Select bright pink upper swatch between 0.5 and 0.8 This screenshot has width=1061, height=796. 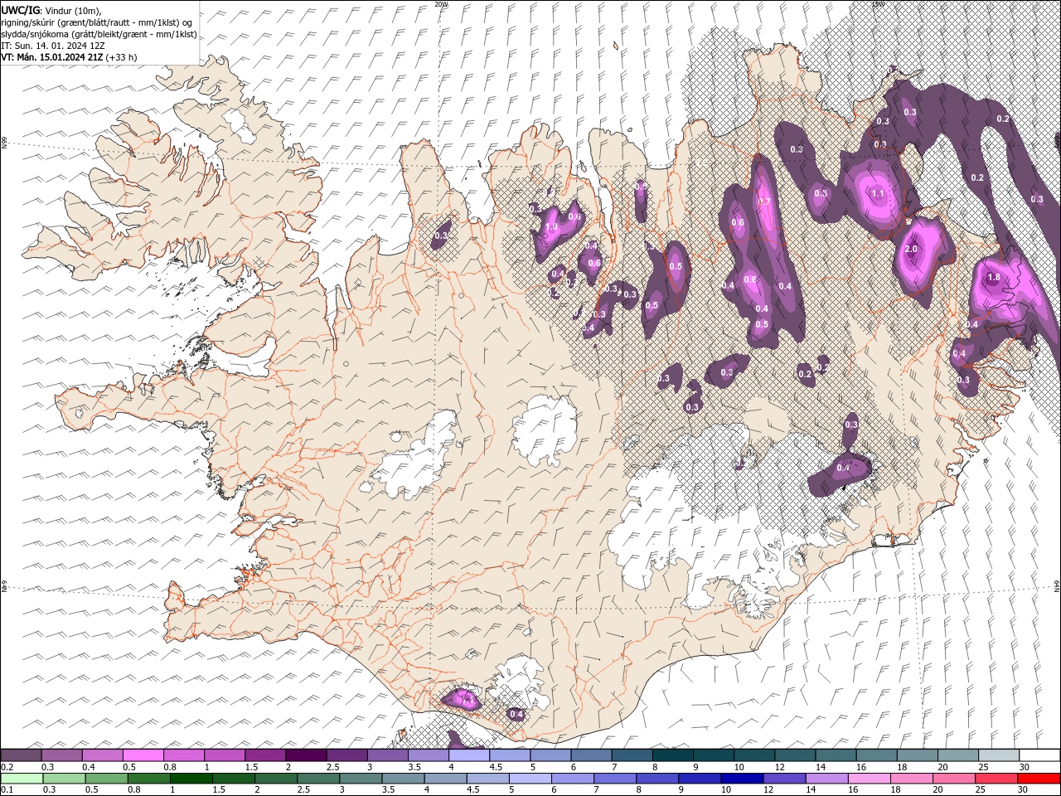(143, 755)
